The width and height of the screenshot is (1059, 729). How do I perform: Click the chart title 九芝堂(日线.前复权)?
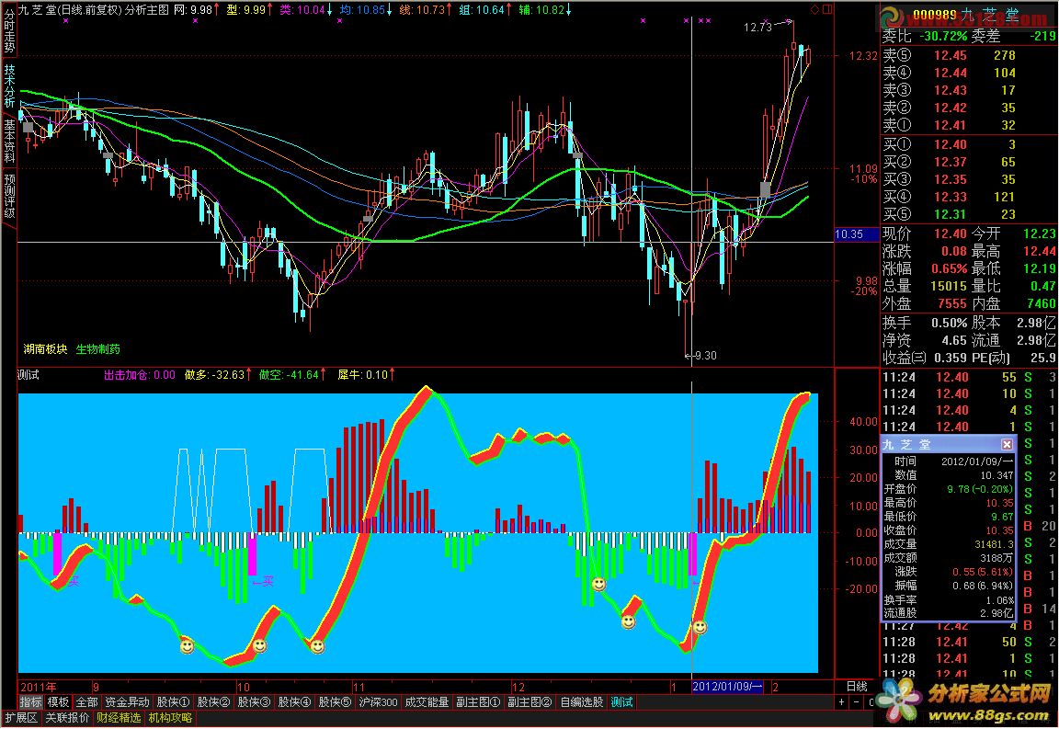(x=70, y=9)
